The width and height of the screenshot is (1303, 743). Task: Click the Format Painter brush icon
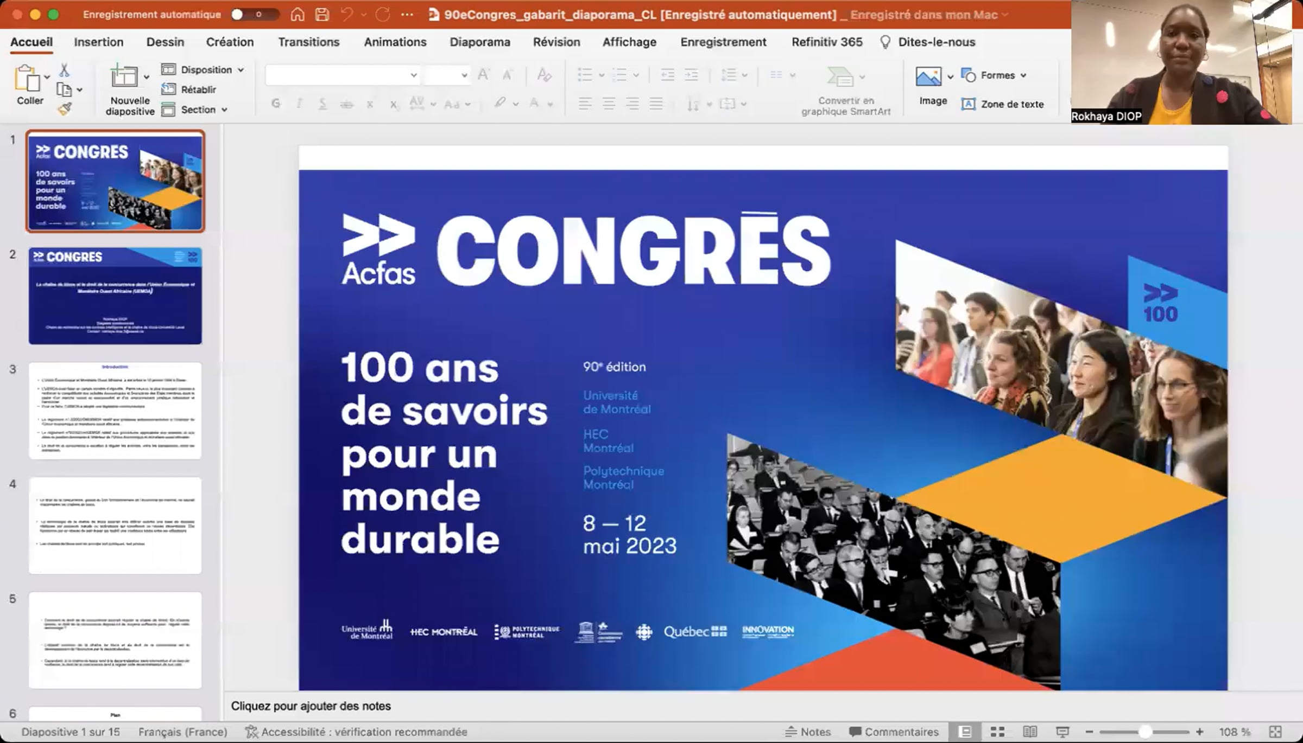pos(65,109)
